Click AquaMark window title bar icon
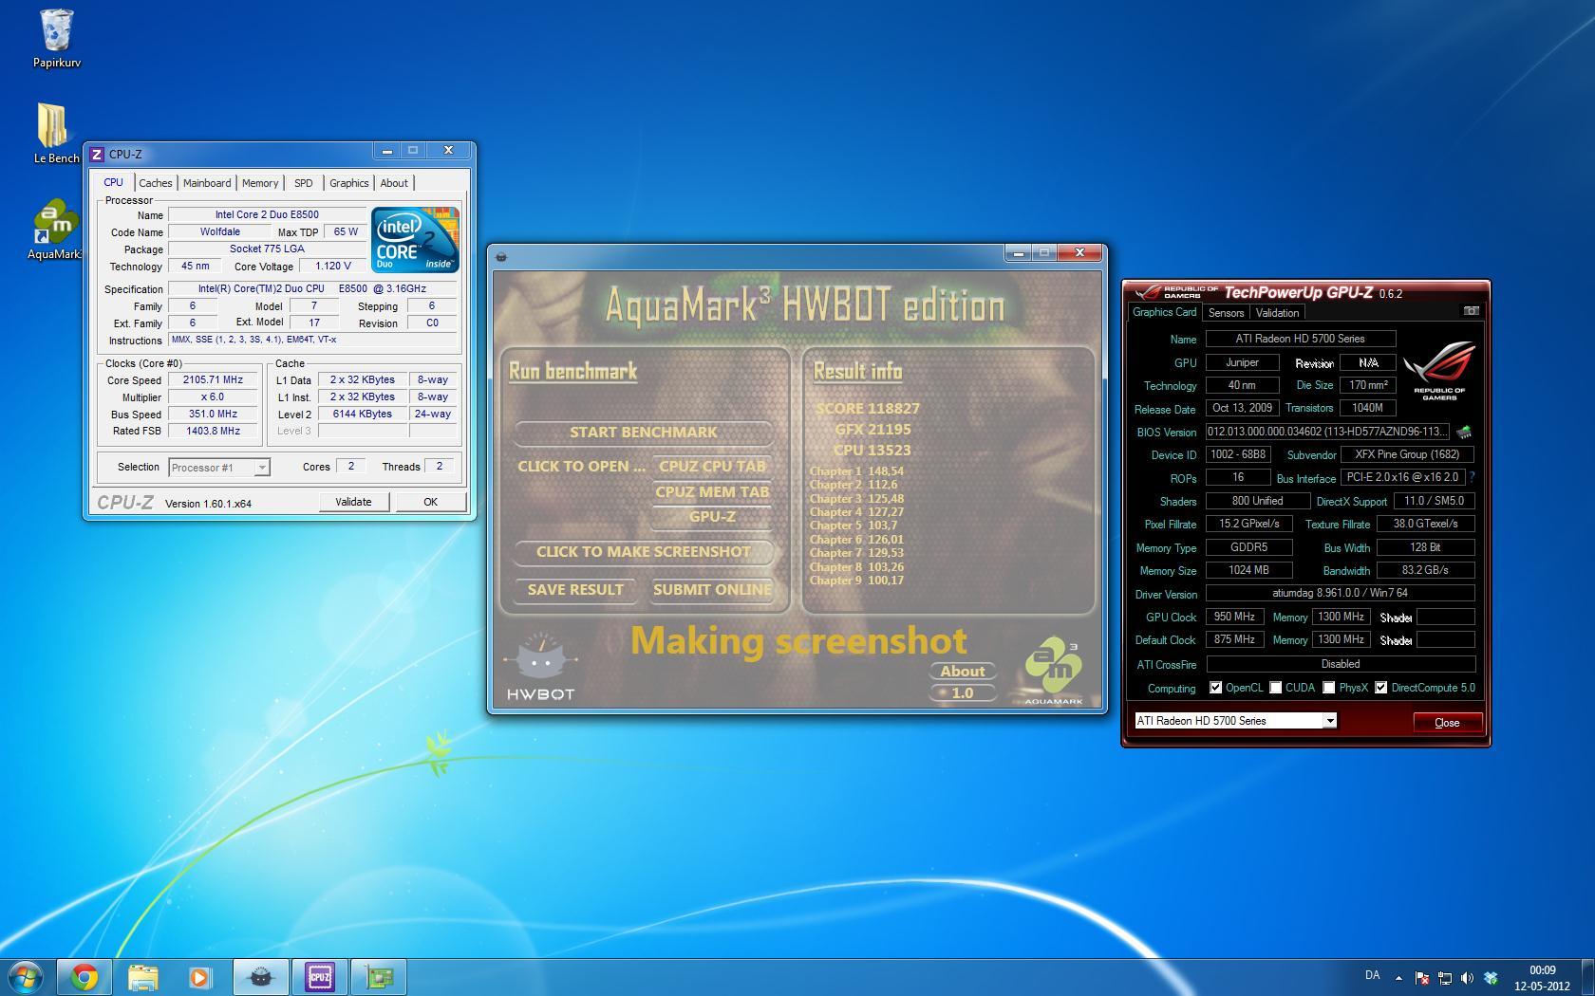This screenshot has height=996, width=1595. pyautogui.click(x=501, y=256)
